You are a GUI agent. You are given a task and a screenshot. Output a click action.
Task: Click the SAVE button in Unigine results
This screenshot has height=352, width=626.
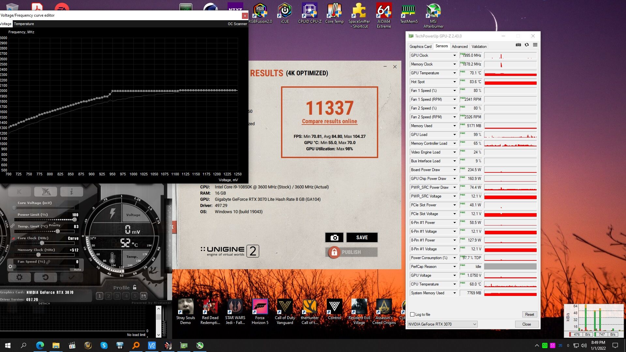[x=362, y=237]
